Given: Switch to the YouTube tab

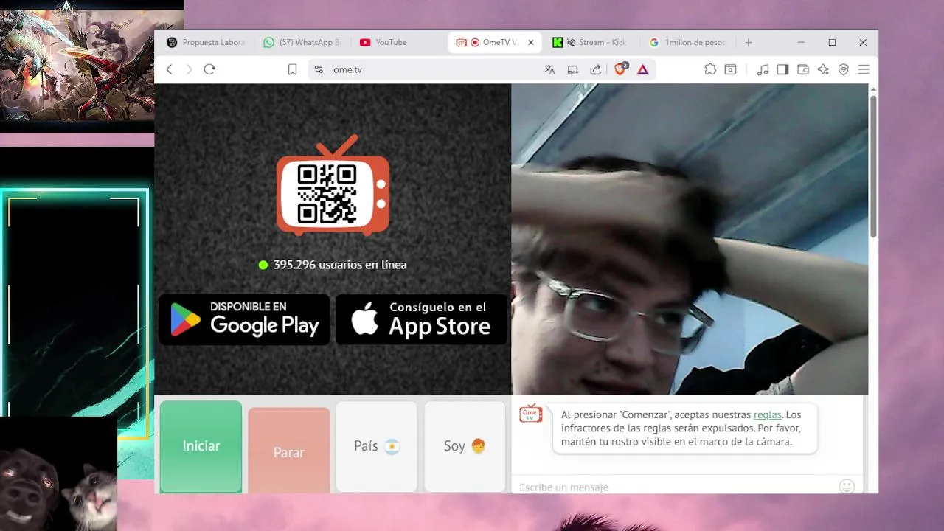Looking at the screenshot, I should coord(398,42).
